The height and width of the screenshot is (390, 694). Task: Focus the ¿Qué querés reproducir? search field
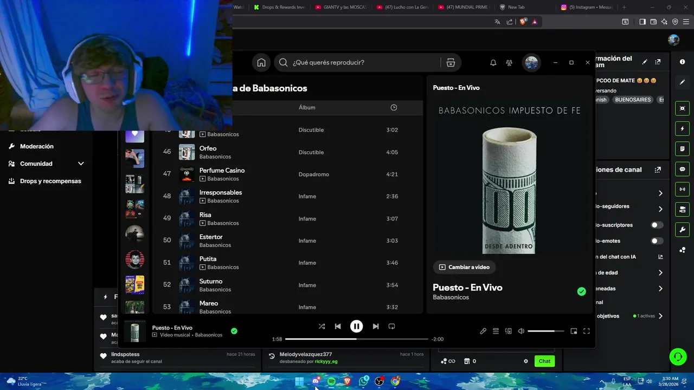[358, 62]
